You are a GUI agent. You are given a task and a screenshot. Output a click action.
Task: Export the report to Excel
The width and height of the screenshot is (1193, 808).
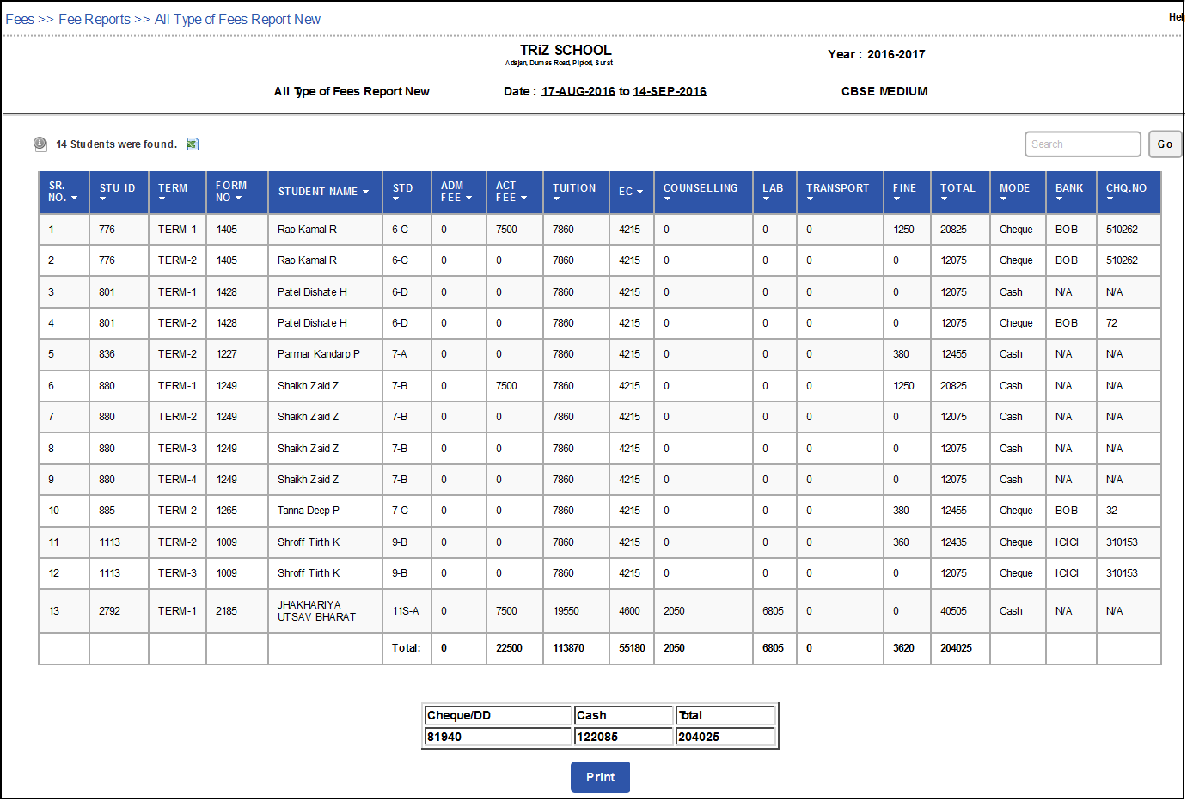pos(193,144)
